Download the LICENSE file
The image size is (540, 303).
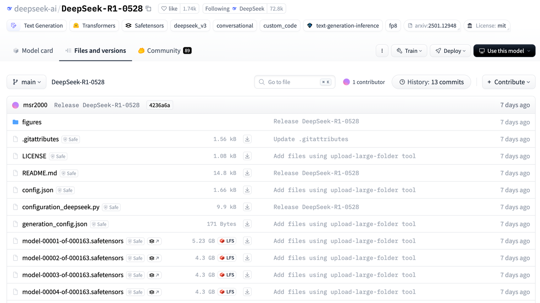pyautogui.click(x=248, y=156)
